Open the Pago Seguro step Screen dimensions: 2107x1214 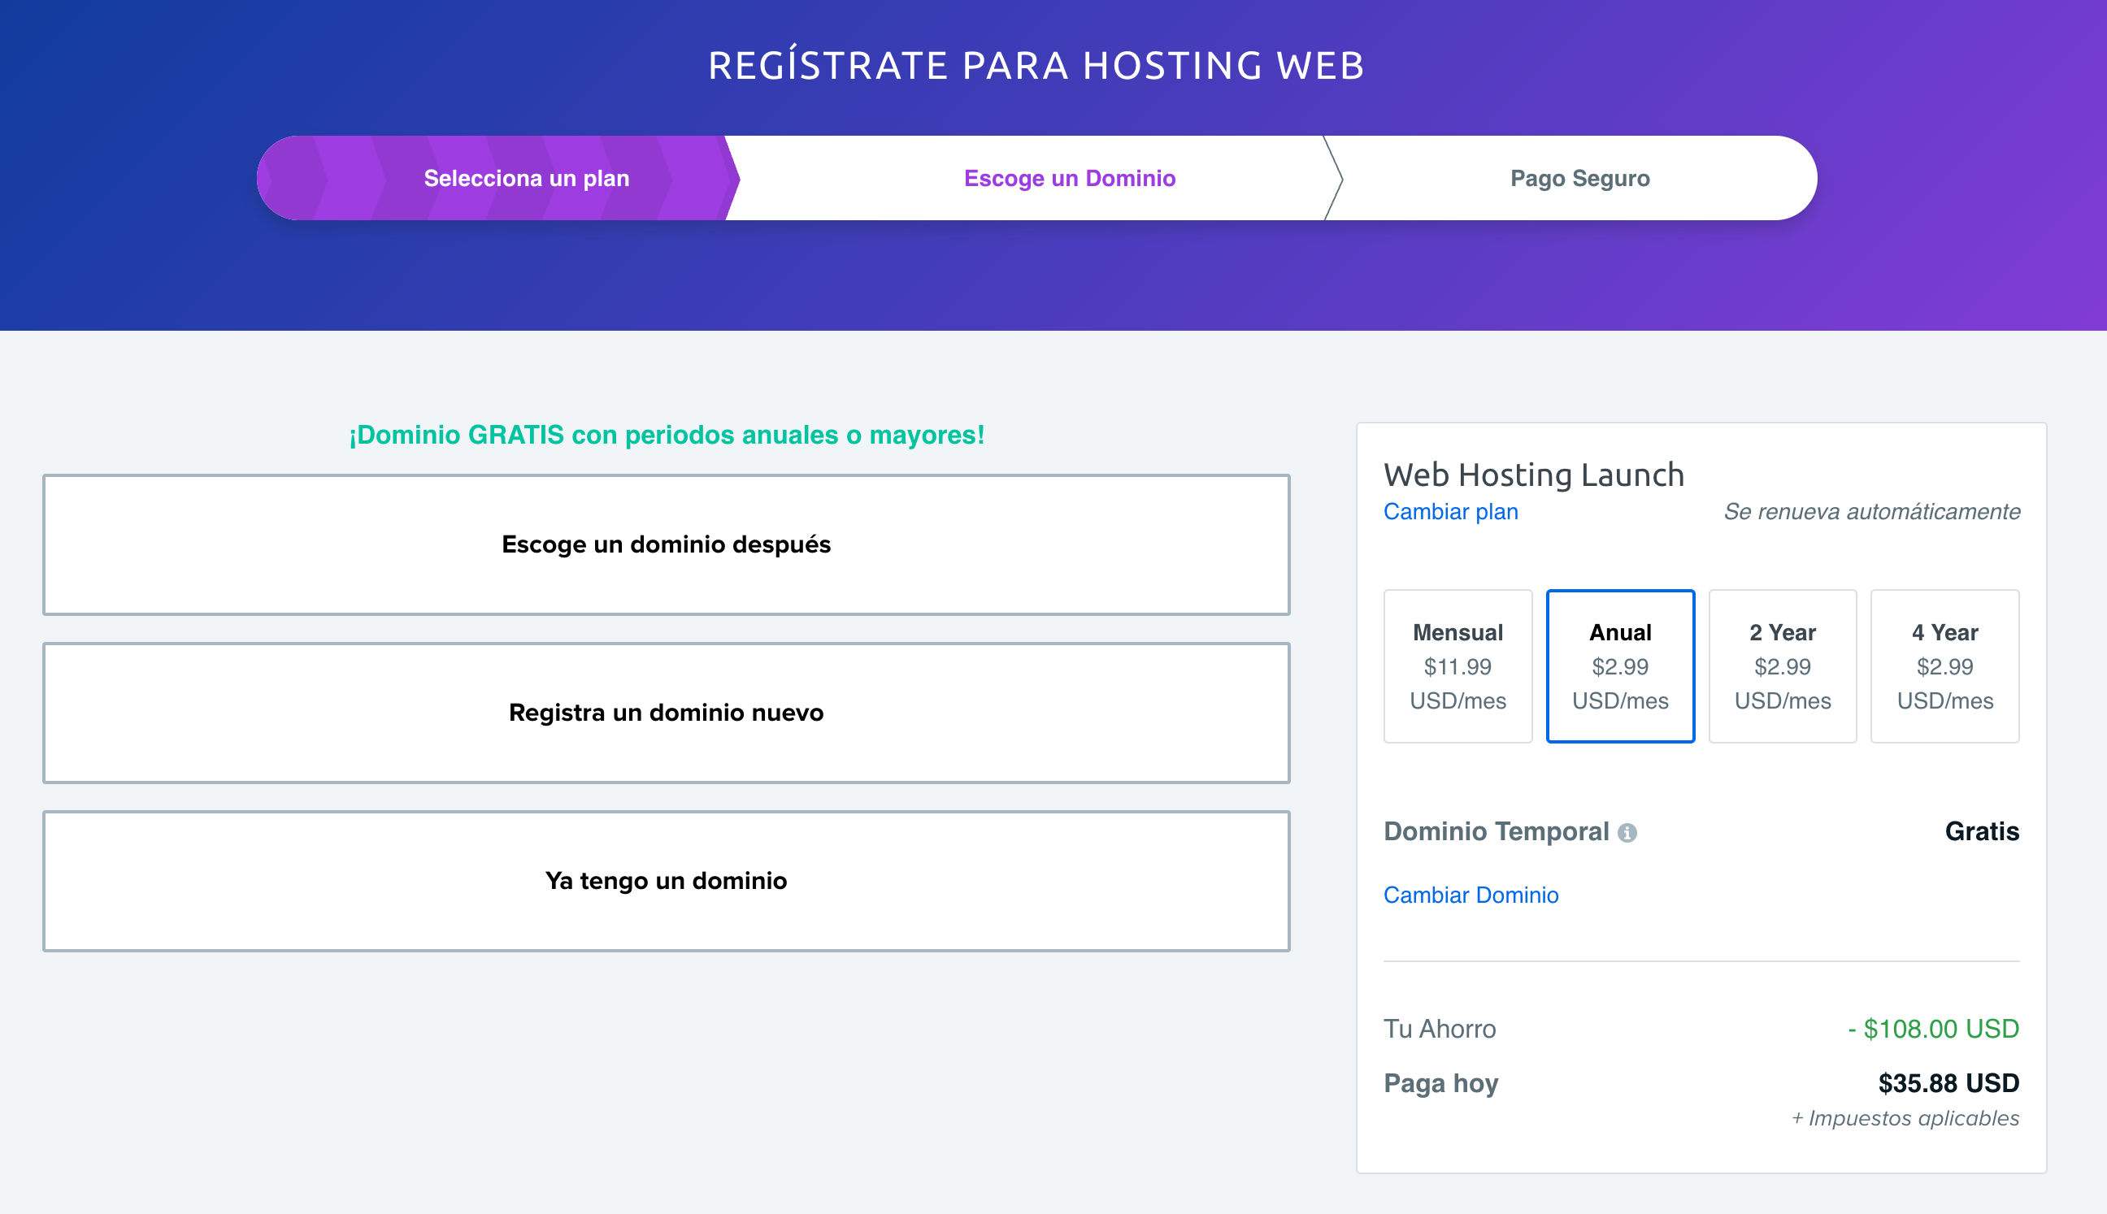pos(1579,178)
